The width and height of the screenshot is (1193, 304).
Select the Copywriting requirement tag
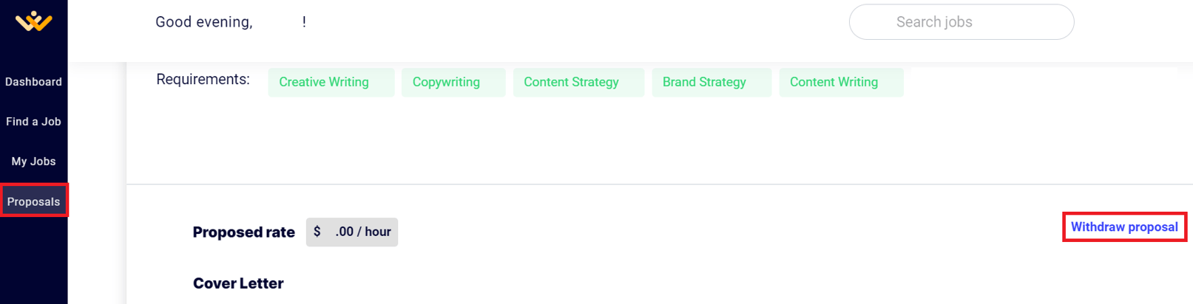446,83
